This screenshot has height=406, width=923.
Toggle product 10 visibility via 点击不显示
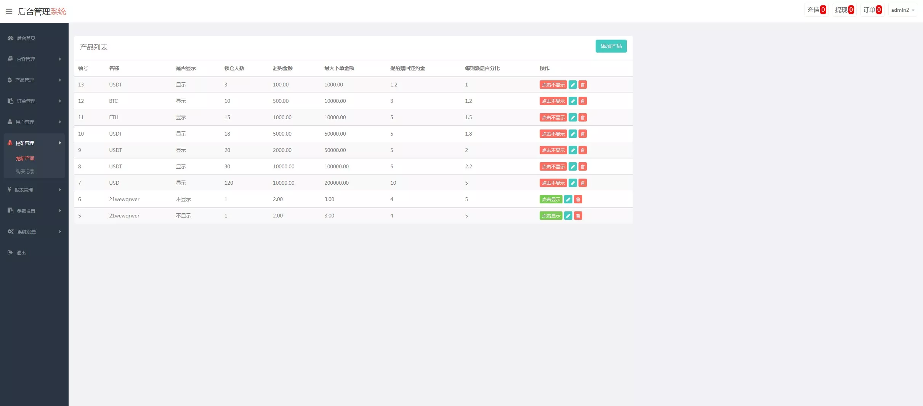coord(553,134)
